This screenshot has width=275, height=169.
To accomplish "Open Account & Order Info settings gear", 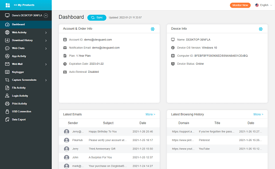I will tap(153, 29).
